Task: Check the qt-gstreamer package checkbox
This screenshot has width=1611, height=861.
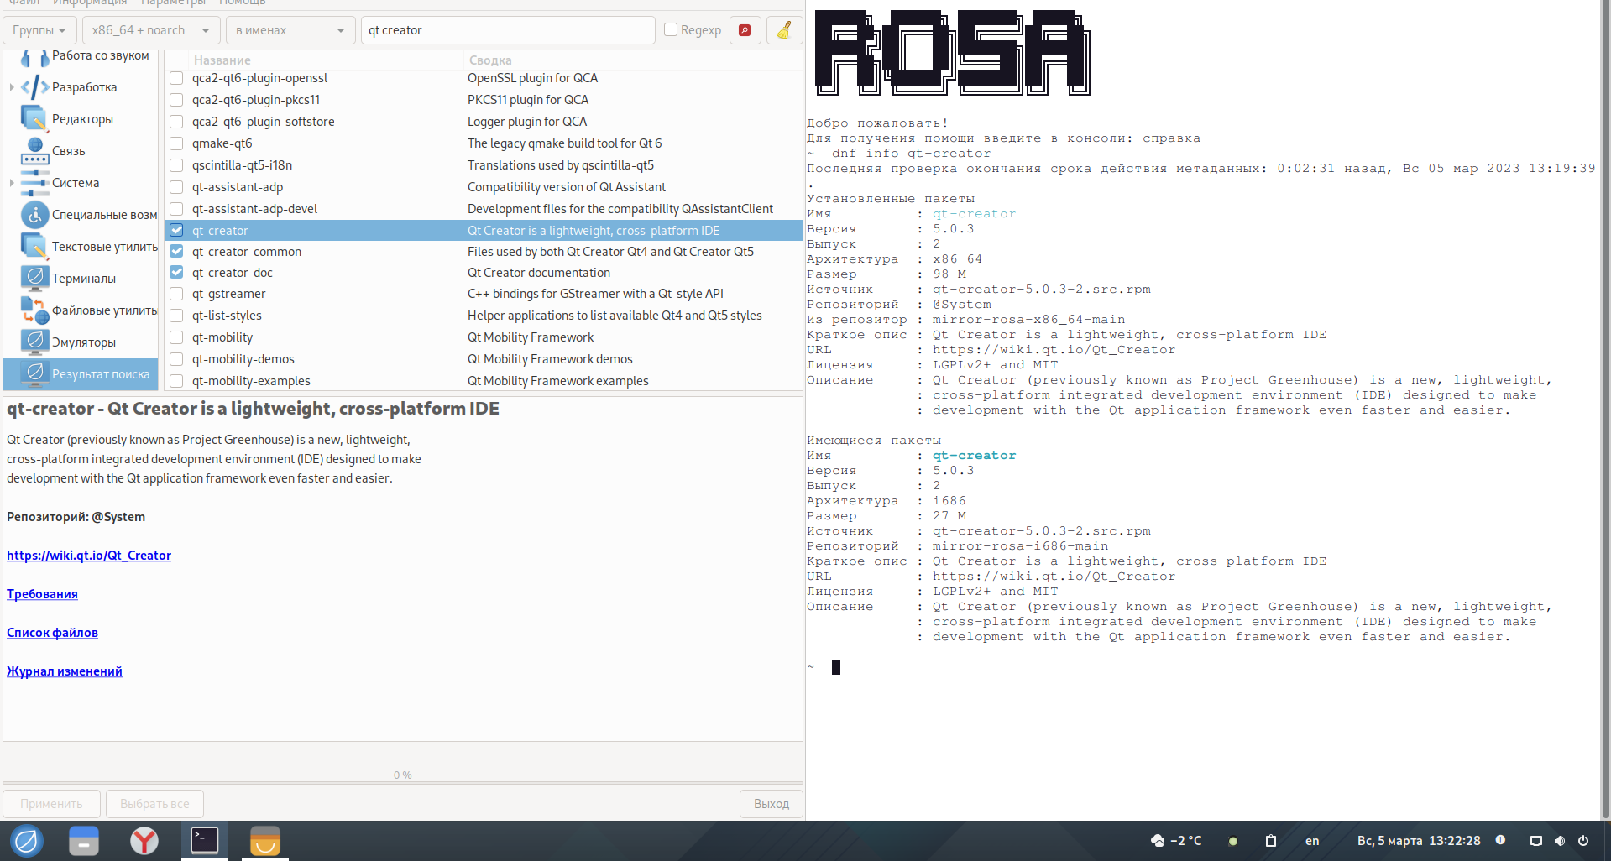Action: (x=176, y=294)
